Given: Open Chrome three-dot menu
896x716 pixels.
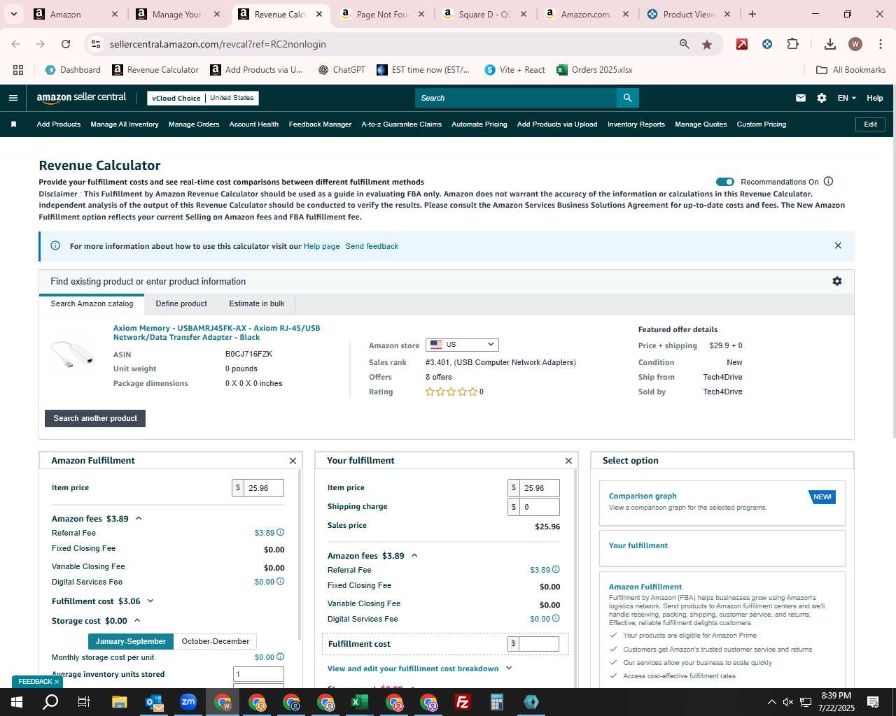Looking at the screenshot, I should [x=880, y=44].
